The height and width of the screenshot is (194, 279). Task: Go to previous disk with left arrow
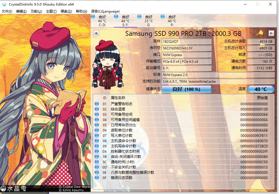coord(96,33)
